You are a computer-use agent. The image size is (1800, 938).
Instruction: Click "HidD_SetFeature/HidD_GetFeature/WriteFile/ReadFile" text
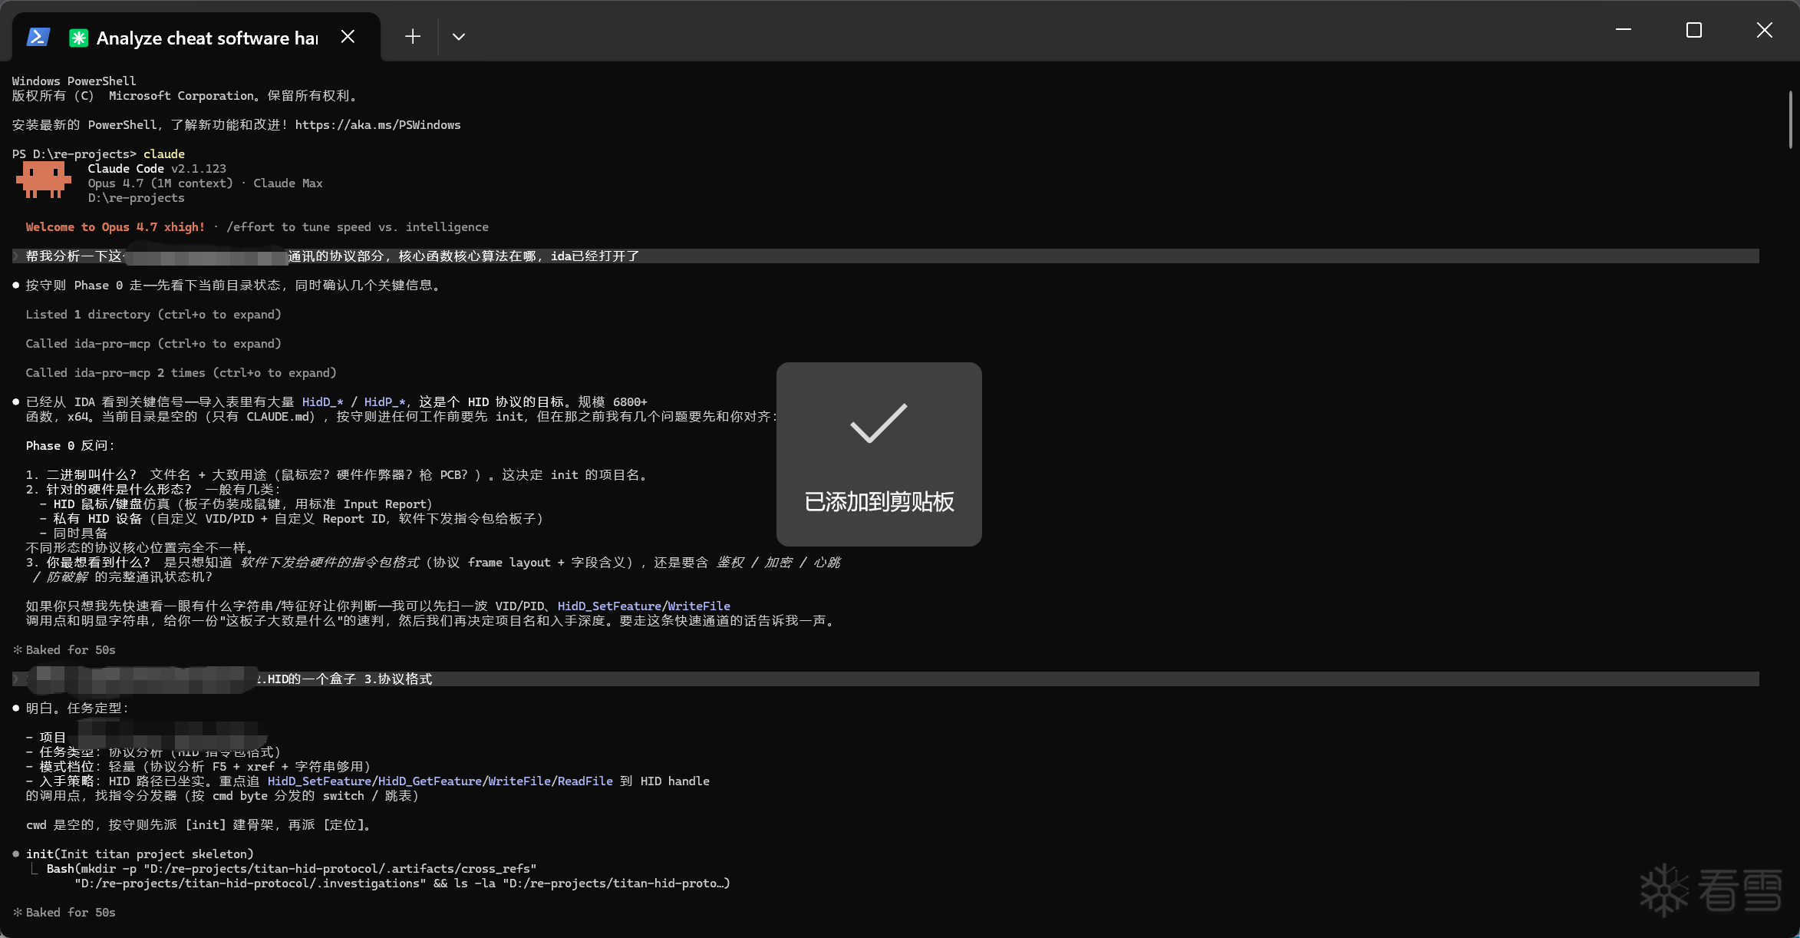440,781
